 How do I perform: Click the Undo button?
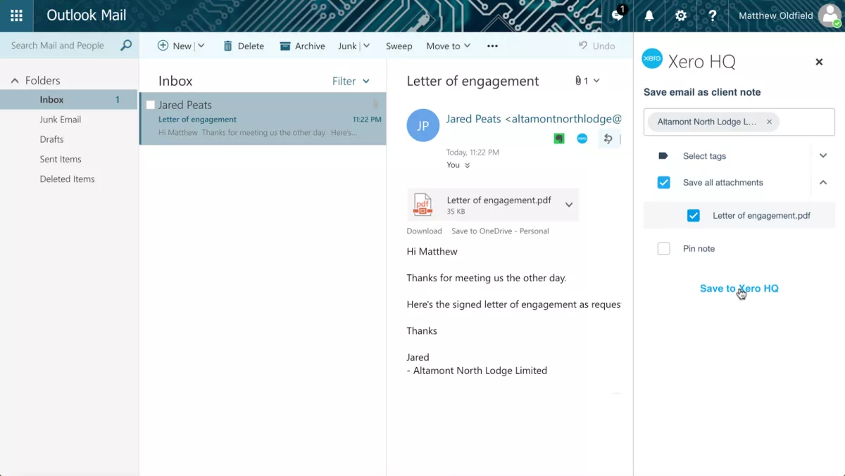pos(596,46)
